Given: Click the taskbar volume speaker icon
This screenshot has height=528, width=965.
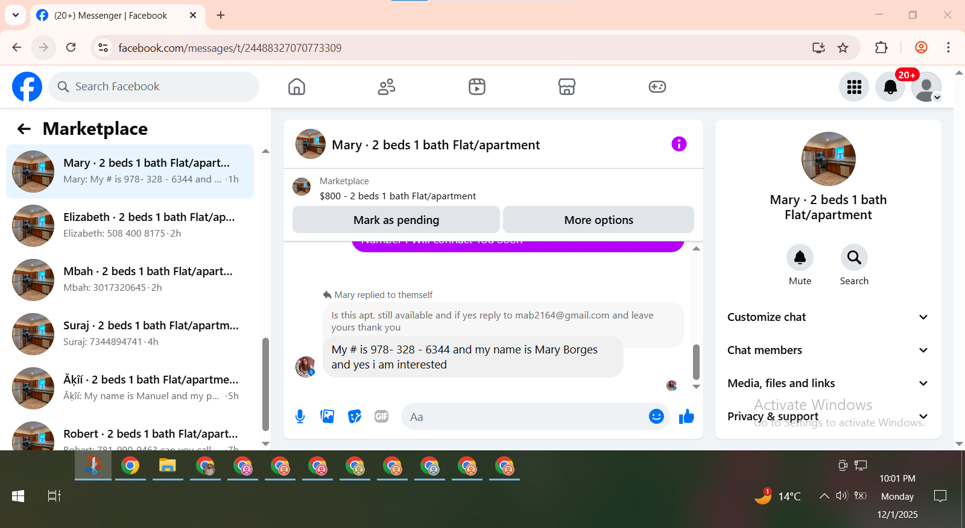Looking at the screenshot, I should click(842, 496).
